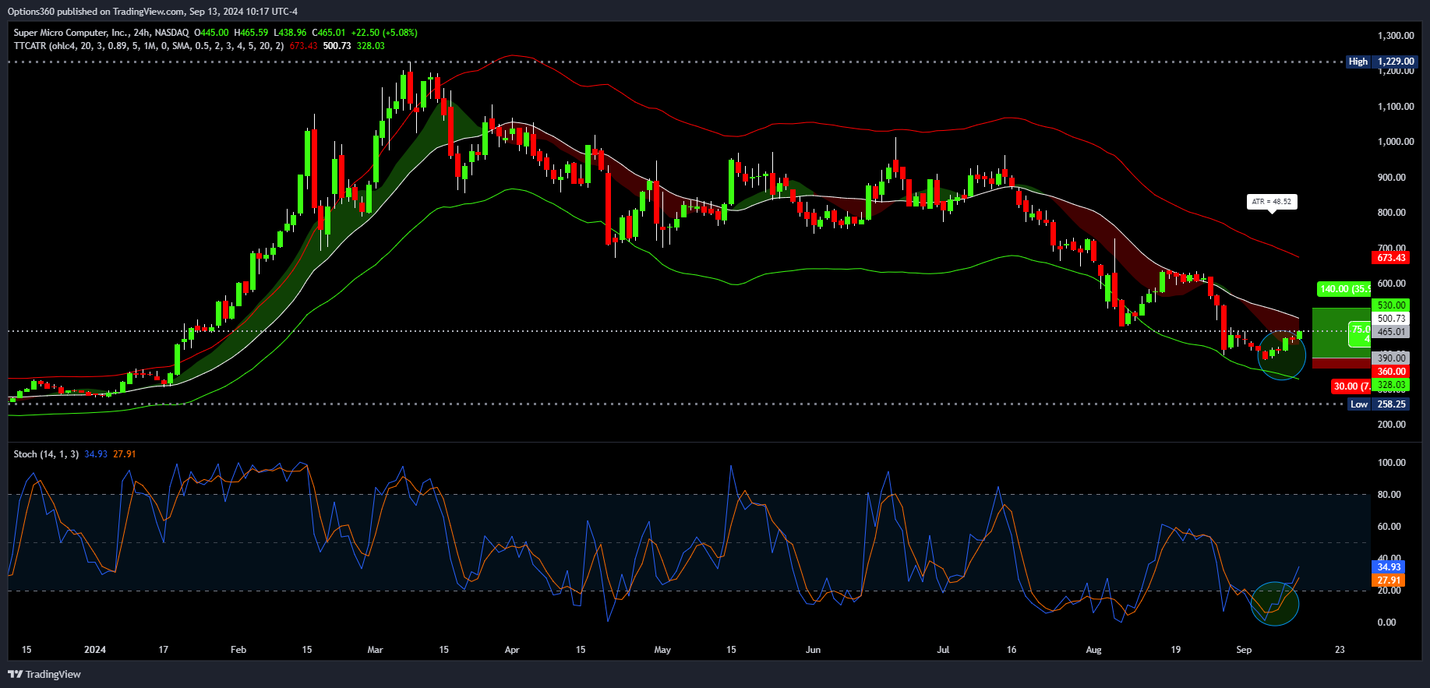Viewport: 1430px width, 688px height.
Task: Click the 23 label on the time axis
Action: [1340, 650]
